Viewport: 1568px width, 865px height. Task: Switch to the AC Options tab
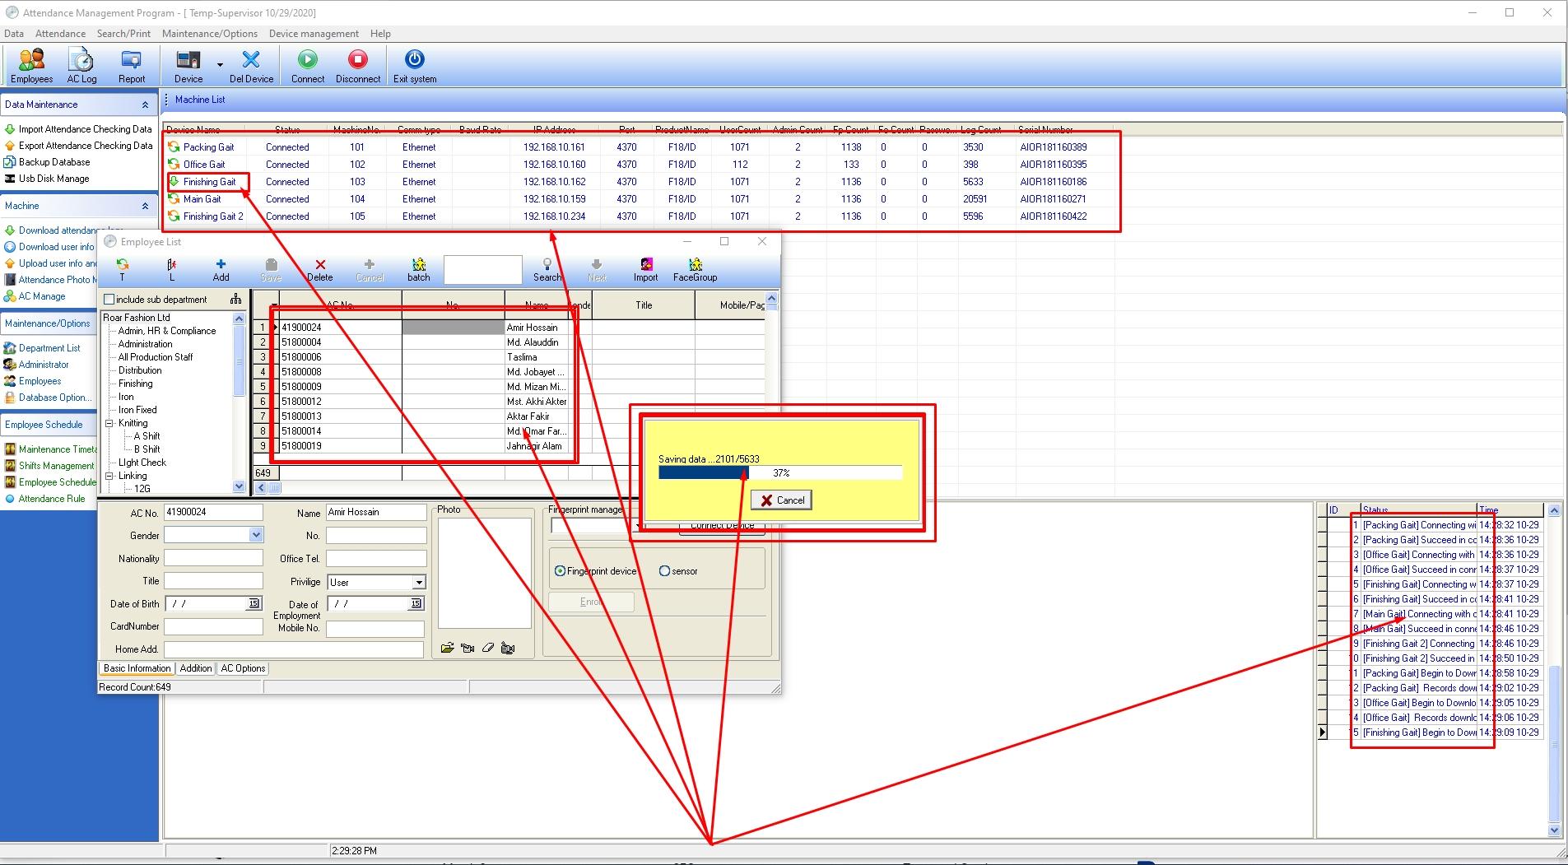pyautogui.click(x=242, y=667)
